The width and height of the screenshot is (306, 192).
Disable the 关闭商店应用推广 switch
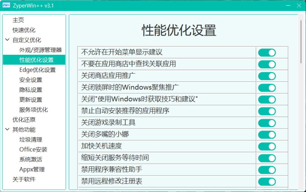pos(267,76)
